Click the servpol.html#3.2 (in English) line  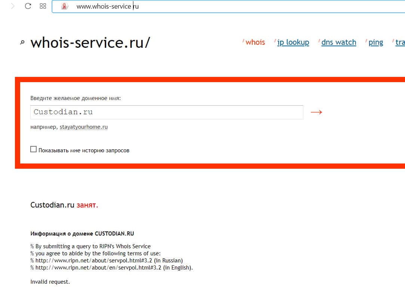pos(112,268)
